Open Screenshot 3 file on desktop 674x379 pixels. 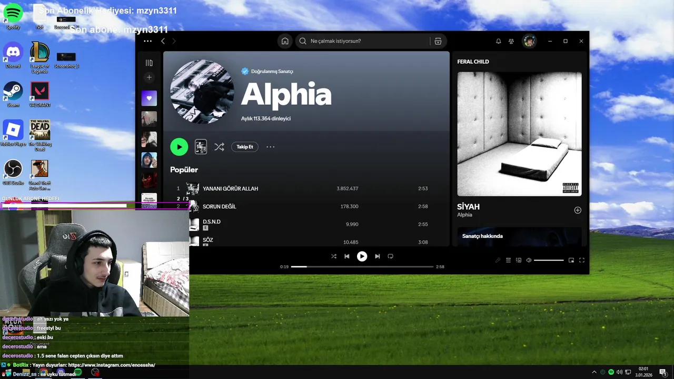point(66,59)
